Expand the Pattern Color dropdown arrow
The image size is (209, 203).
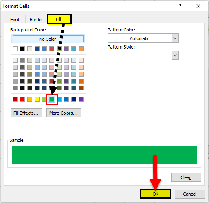tap(175, 38)
